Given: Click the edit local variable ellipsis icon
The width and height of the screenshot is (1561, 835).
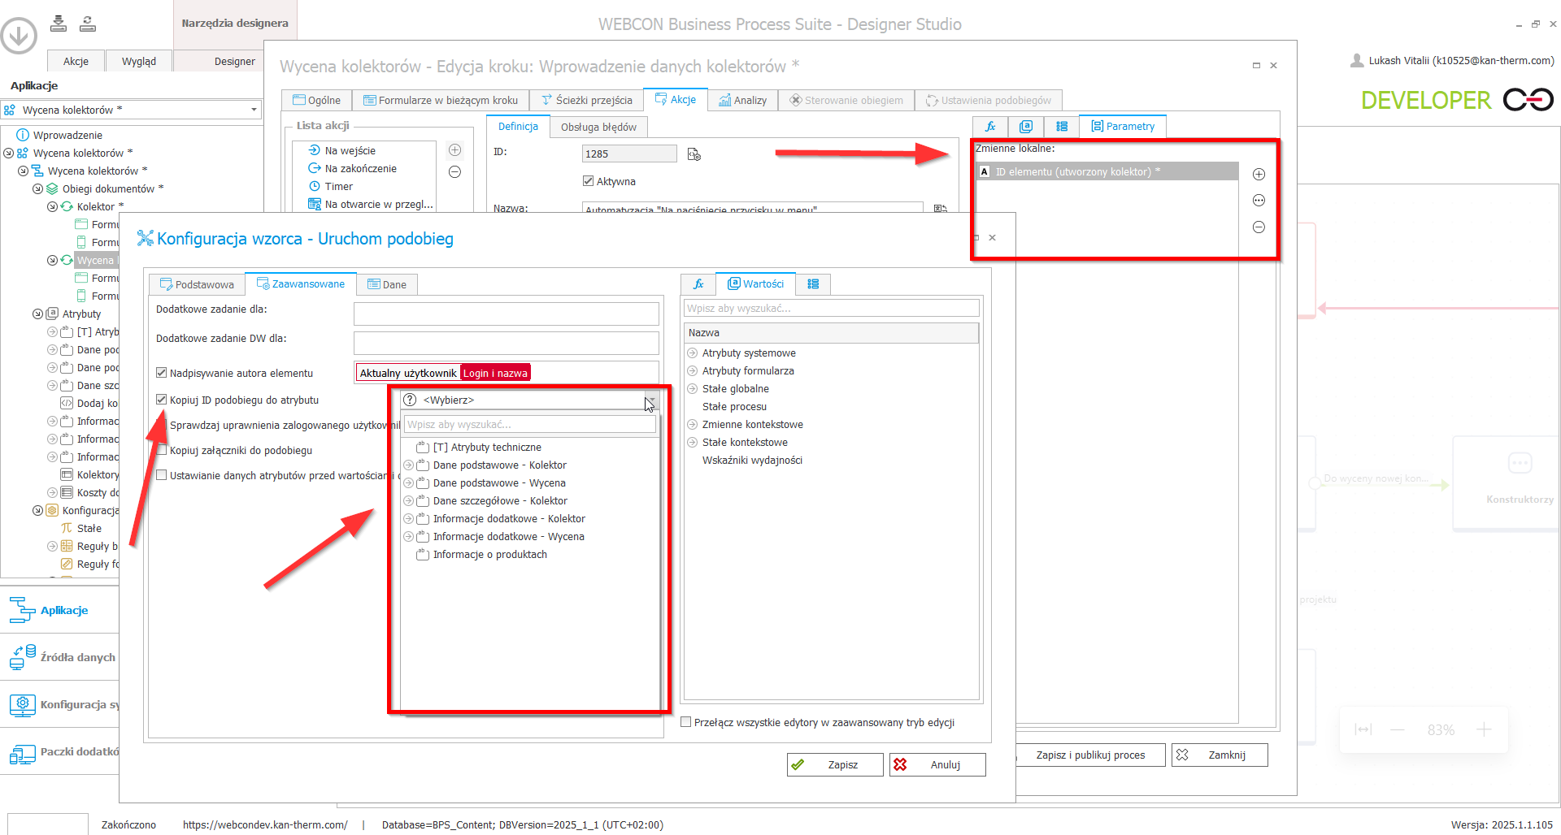Looking at the screenshot, I should [1259, 201].
